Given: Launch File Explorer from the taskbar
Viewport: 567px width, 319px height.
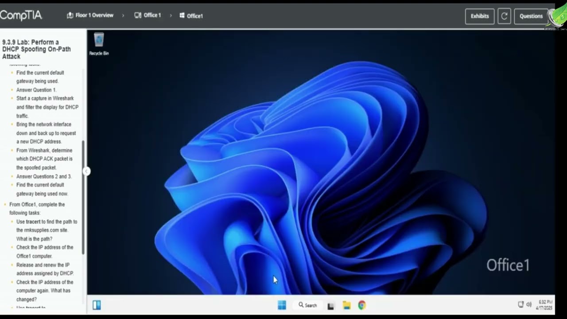Looking at the screenshot, I should 346,305.
